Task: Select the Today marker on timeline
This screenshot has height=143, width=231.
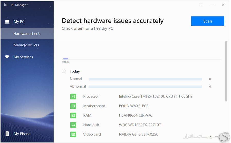Action: (65, 59)
